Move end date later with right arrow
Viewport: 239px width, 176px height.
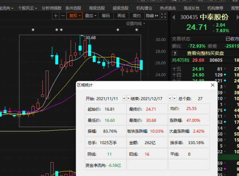click(x=174, y=98)
